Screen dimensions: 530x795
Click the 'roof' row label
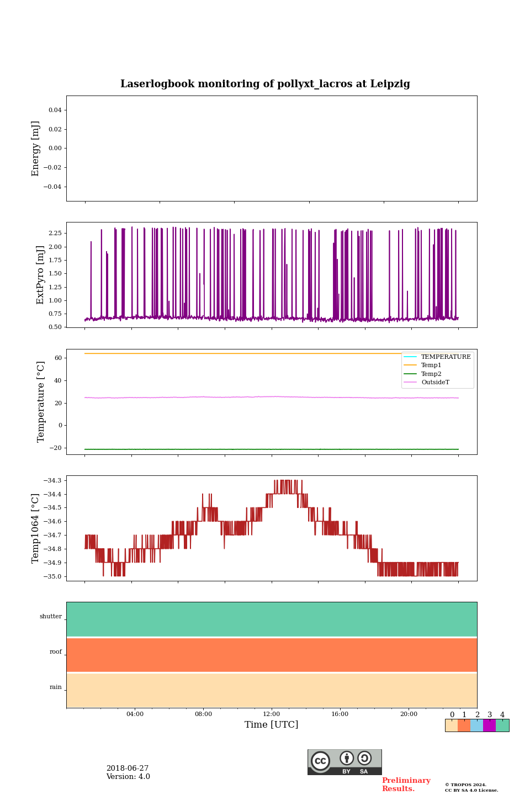pyautogui.click(x=56, y=652)
